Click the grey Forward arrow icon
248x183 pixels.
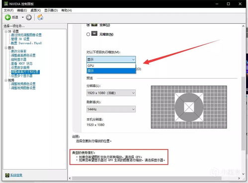click(x=29, y=17)
